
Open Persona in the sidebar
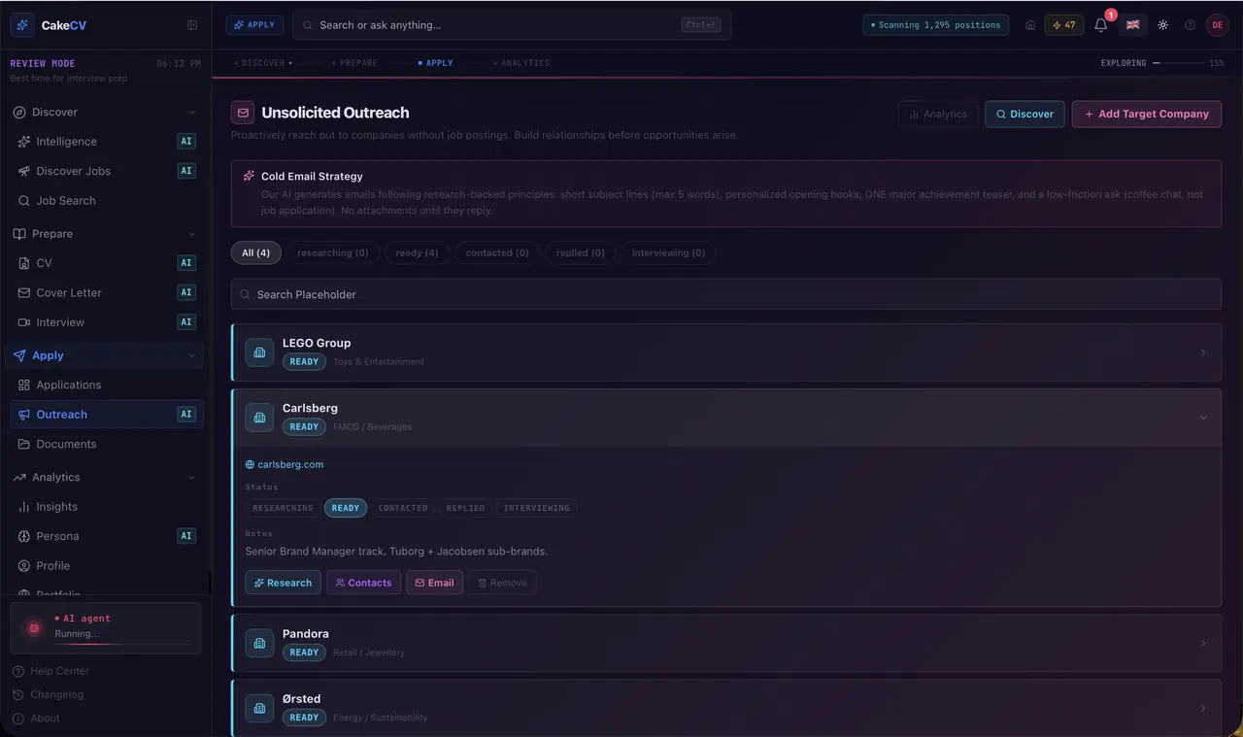coord(106,536)
